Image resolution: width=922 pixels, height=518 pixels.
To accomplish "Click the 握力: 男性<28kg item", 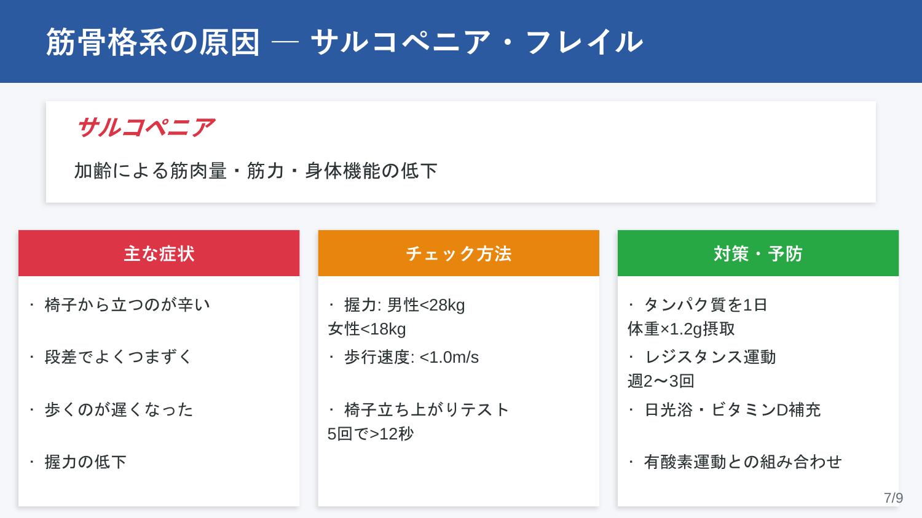I will point(404,305).
